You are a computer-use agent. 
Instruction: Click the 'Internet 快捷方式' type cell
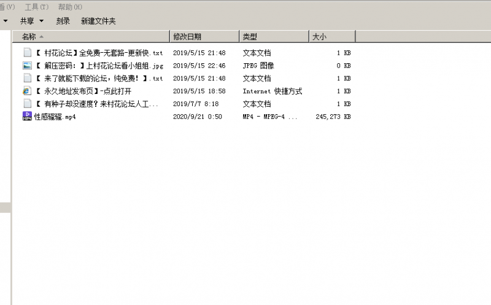[272, 91]
